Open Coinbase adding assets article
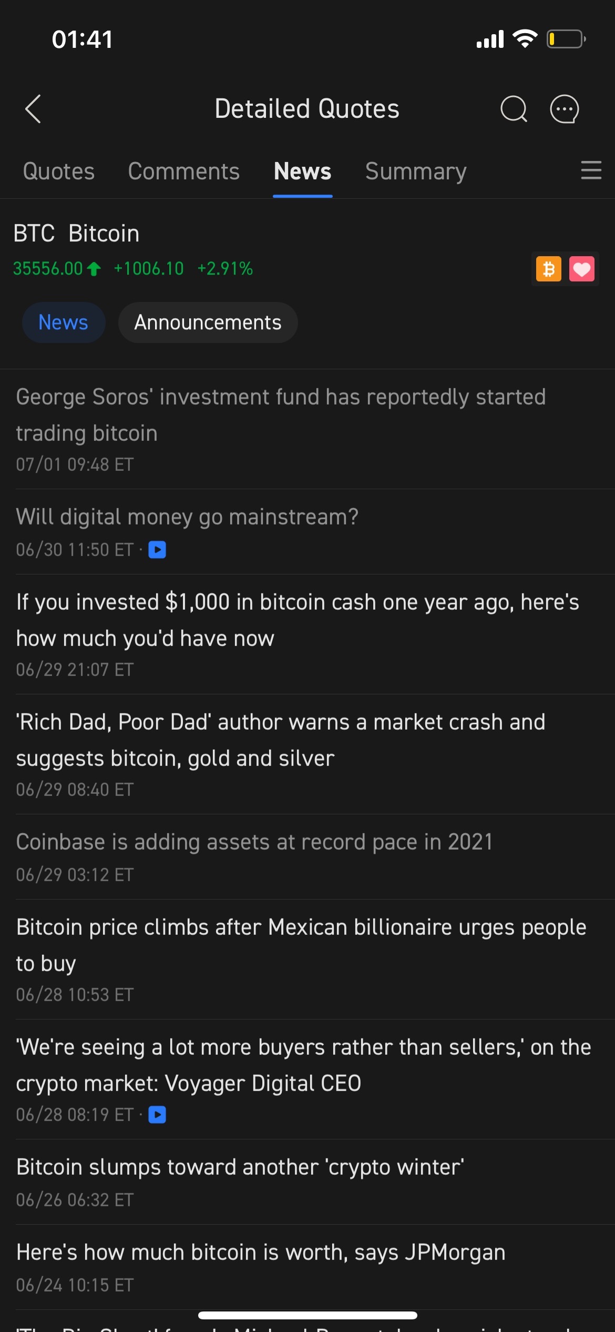This screenshot has height=1332, width=615. coord(254,842)
